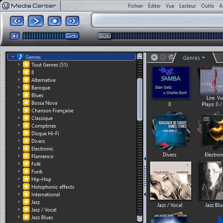The width and height of the screenshot is (223, 223).
Task: Click the tree scrollbar down arrow
Action: 140,218
